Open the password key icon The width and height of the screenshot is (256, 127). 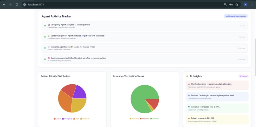231,4
